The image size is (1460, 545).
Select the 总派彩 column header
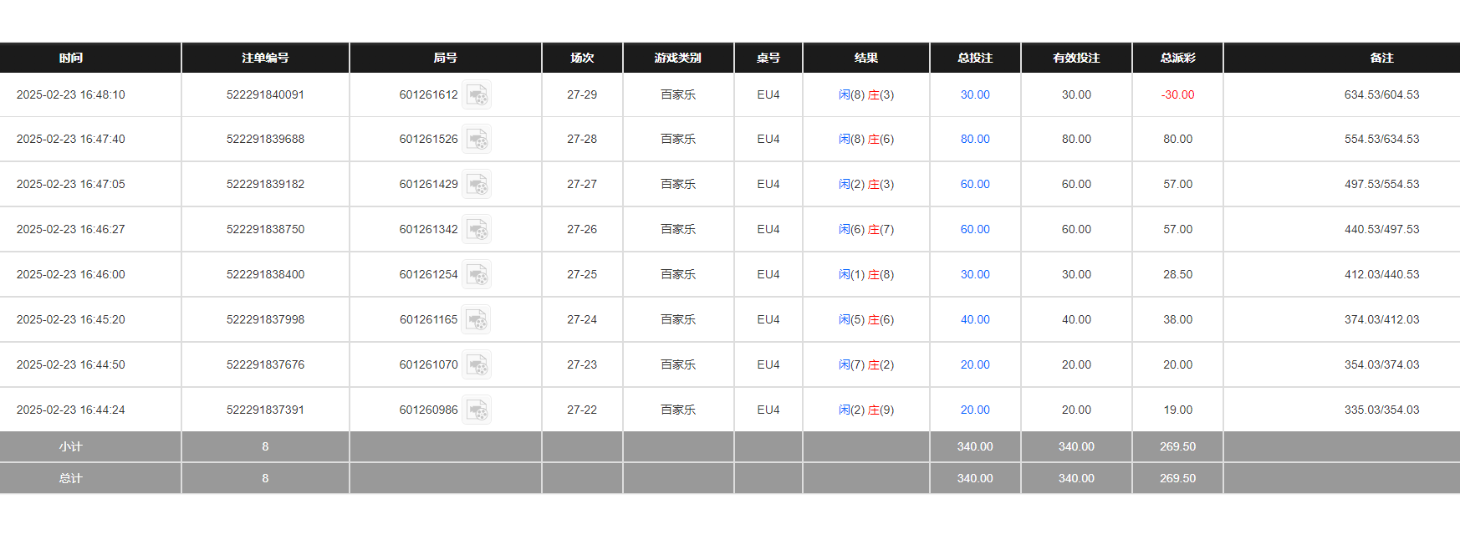[1177, 58]
